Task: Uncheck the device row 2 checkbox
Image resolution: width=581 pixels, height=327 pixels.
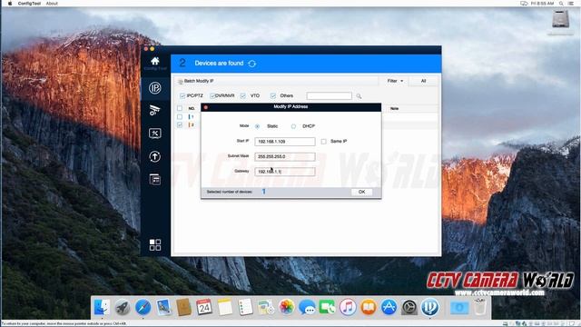Action: pos(180,125)
